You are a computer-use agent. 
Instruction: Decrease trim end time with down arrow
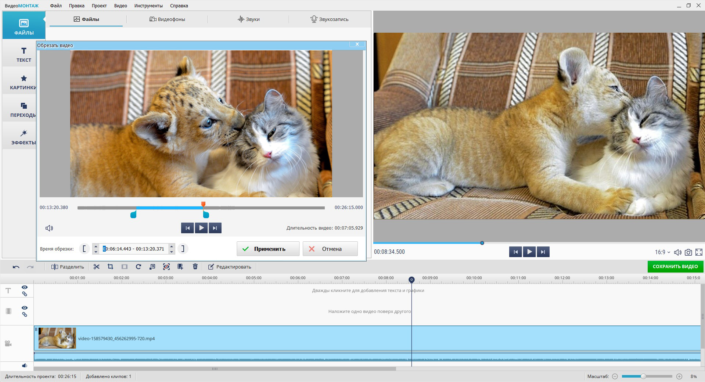point(172,252)
